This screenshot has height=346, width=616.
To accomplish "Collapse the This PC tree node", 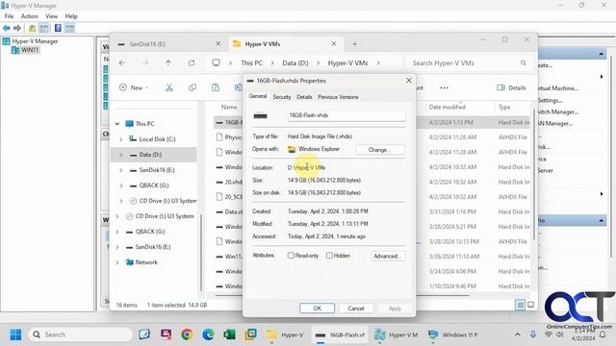I will tap(117, 124).
